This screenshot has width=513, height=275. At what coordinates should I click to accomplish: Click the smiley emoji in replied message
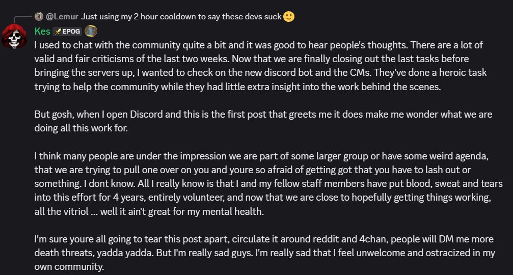click(x=288, y=16)
